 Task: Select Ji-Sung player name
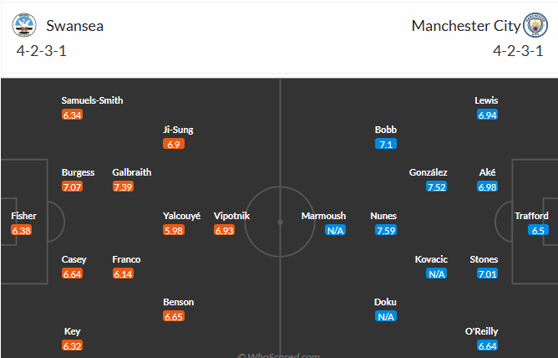click(178, 130)
